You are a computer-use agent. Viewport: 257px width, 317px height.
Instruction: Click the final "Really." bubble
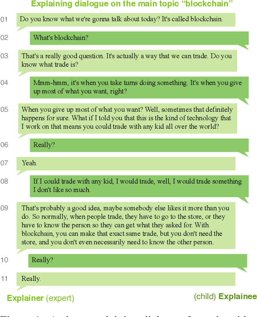[x=126, y=279]
